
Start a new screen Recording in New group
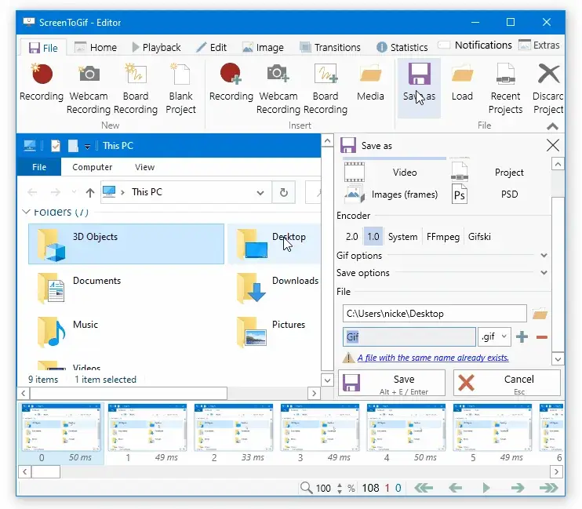coord(42,82)
